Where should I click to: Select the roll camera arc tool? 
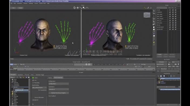pyautogui.click(x=87, y=8)
